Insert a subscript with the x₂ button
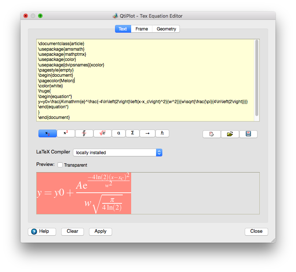This screenshot has height=272, width=296. (x=48, y=133)
